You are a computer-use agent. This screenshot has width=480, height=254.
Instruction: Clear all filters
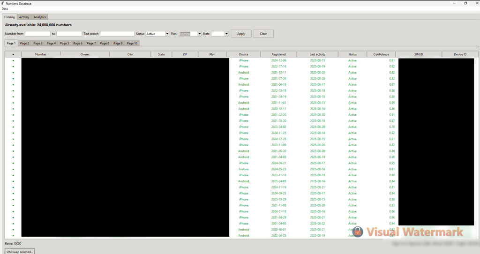[x=263, y=34]
